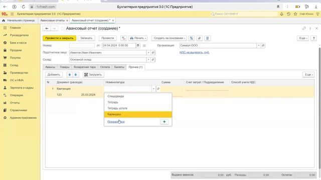The image size is (321, 180).
Task: Open the Организация record button
Action: (263, 45)
